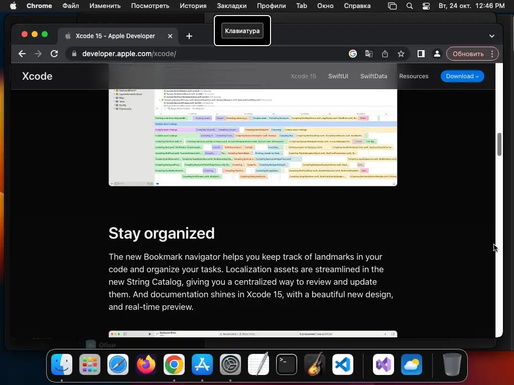Click the forward navigation arrow
The width and height of the screenshot is (514, 385).
(x=38, y=54)
